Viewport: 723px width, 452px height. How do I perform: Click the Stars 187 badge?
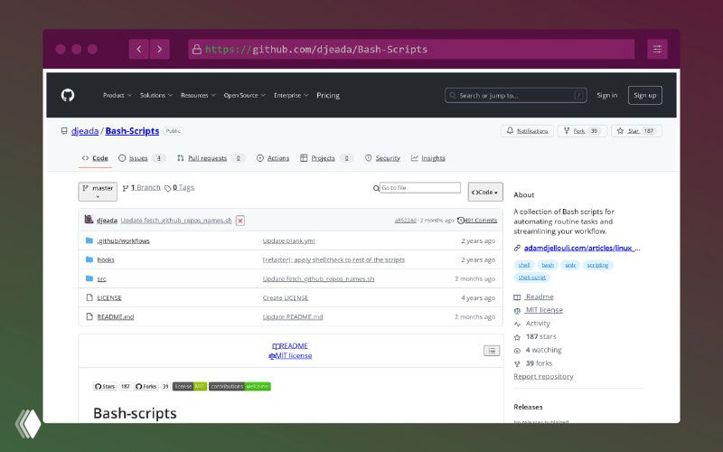[x=112, y=387]
